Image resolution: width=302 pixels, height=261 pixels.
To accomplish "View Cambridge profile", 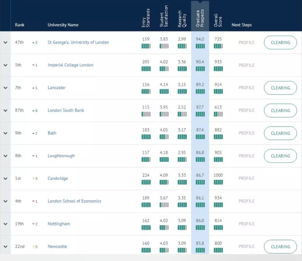I will coord(246,178).
